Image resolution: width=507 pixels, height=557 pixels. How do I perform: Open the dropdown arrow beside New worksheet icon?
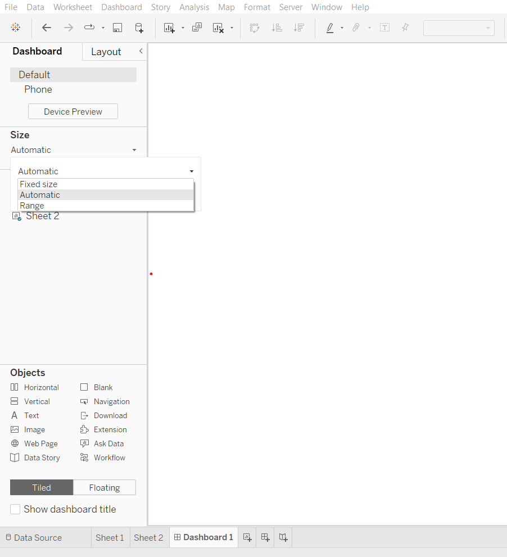(183, 28)
